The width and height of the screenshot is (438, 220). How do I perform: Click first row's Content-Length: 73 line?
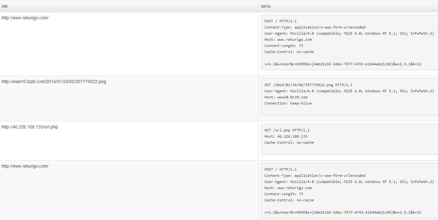click(284, 46)
